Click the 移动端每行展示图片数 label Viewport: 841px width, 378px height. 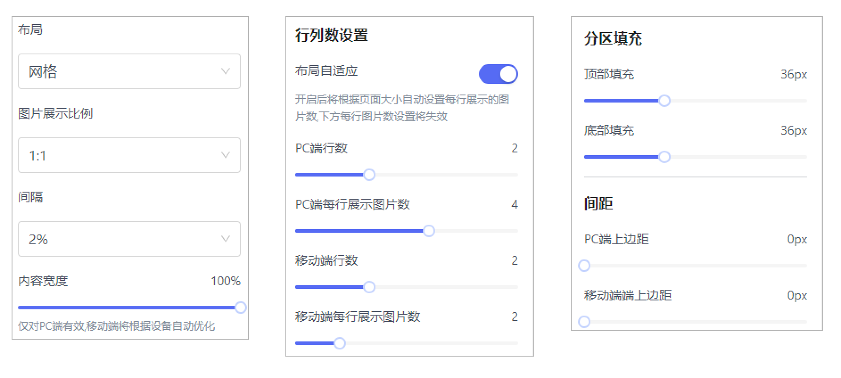click(358, 316)
